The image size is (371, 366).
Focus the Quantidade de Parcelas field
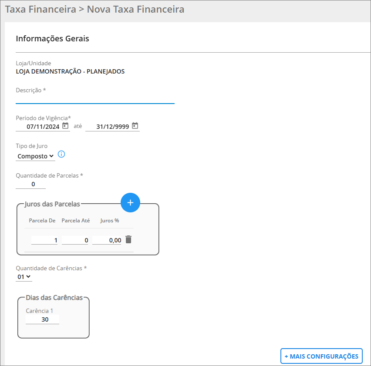31,184
